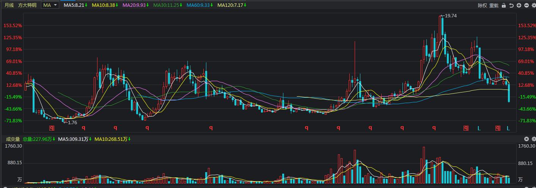The image size is (536, 188).
Task: Select the MA60:9.33 indicator value
Action: point(199,5)
